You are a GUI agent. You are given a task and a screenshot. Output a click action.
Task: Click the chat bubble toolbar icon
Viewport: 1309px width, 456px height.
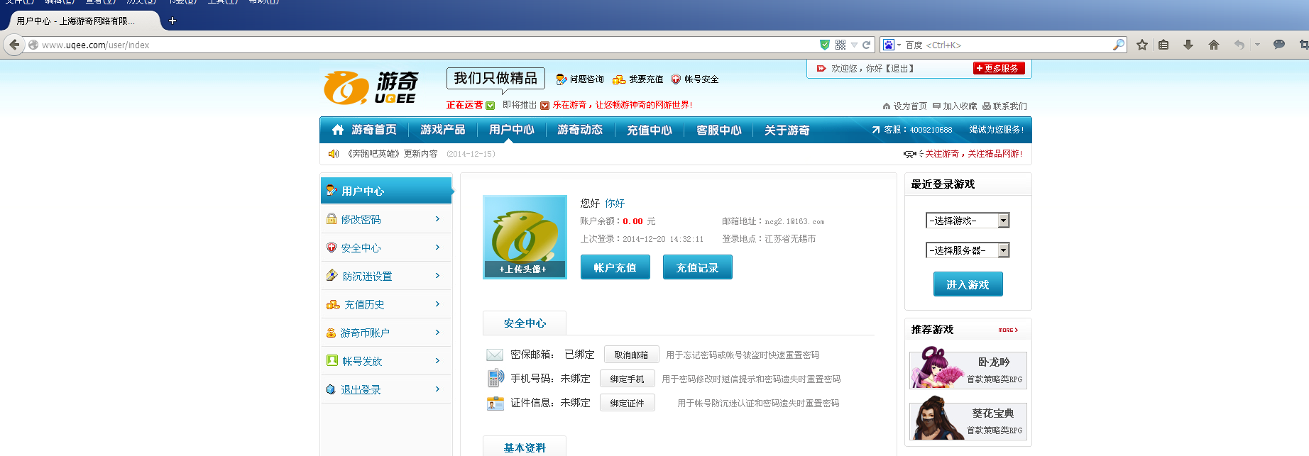(1279, 44)
